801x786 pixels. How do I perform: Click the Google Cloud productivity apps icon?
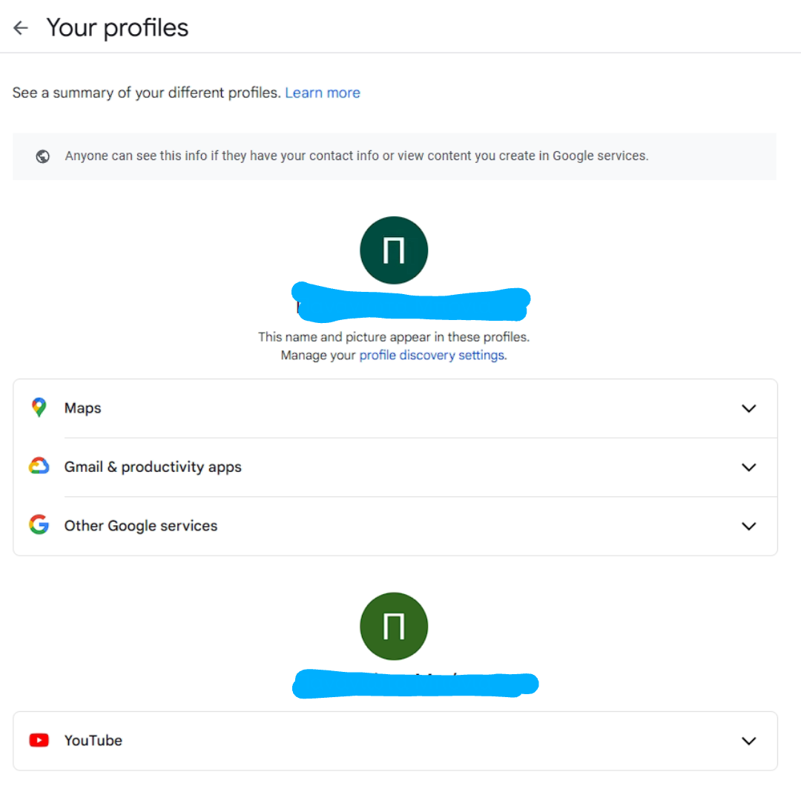[x=39, y=466]
